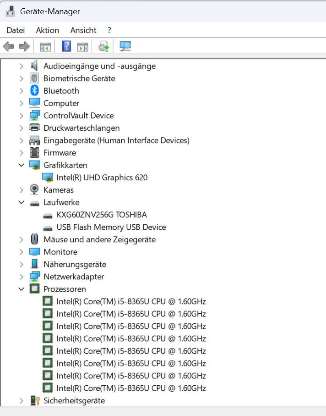Click the Netzwerkadapter network icon
The width and height of the screenshot is (326, 416).
coord(34,277)
